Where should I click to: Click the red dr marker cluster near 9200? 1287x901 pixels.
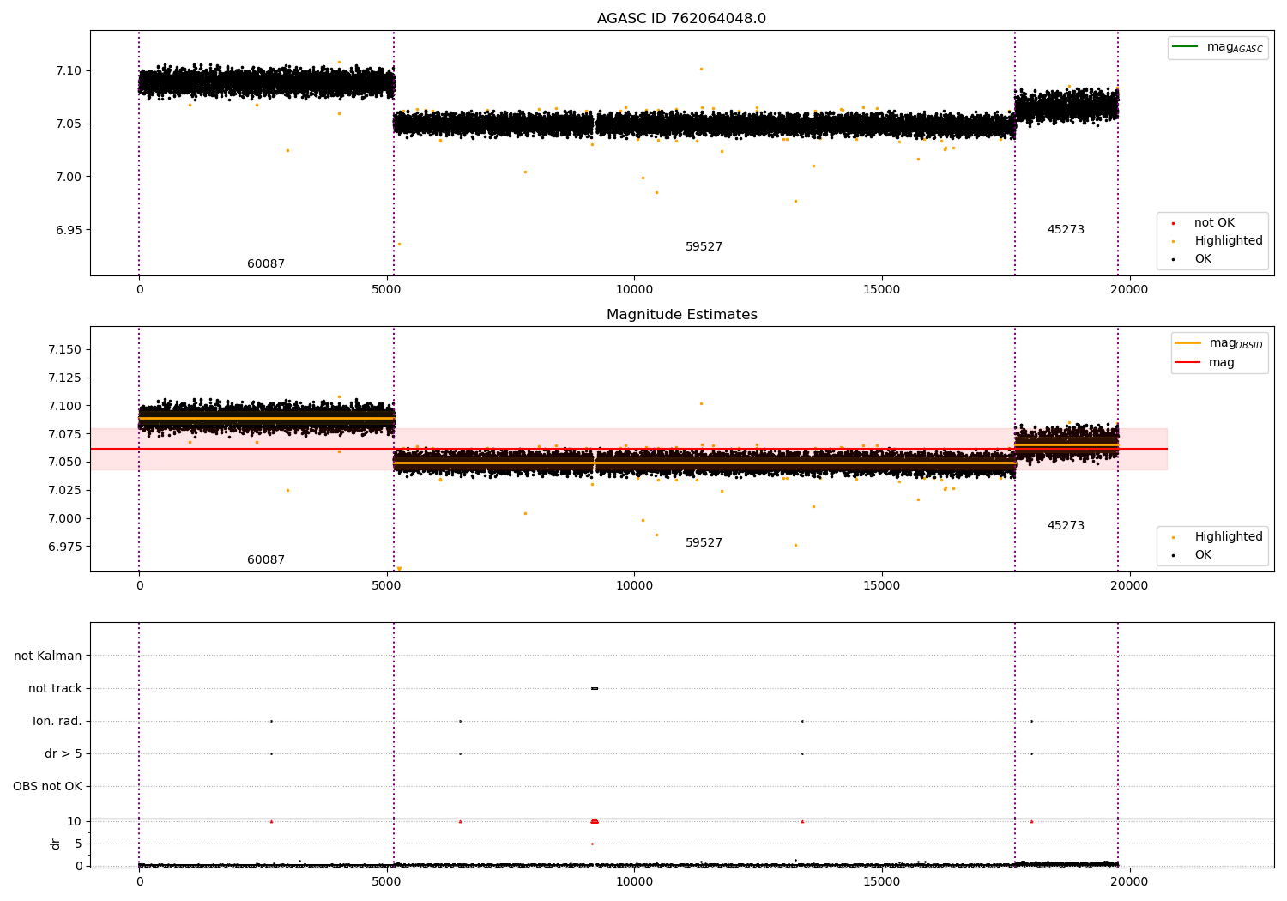tap(595, 821)
